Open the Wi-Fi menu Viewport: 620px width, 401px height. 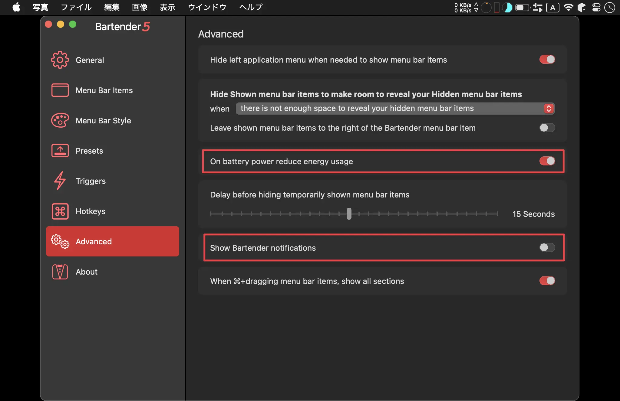(568, 8)
